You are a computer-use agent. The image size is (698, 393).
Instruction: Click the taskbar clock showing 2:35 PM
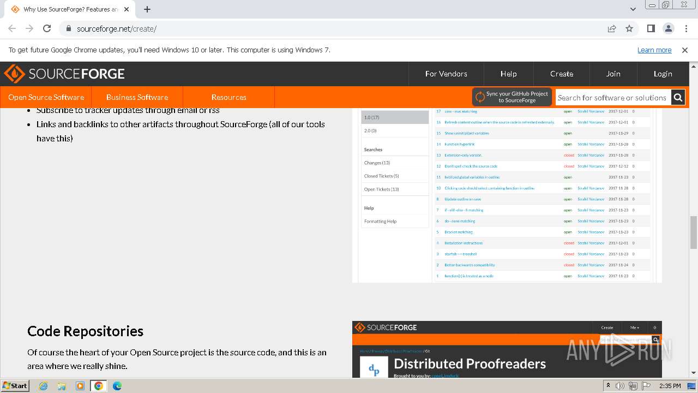(670, 386)
